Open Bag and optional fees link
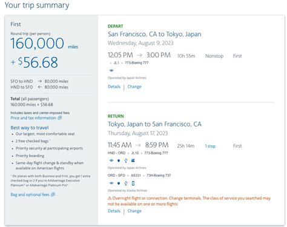This screenshot has width=287, height=227. pyautogui.click(x=30, y=194)
